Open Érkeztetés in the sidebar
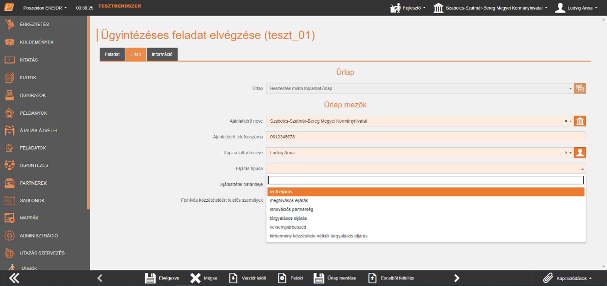Viewport: 607px width, 286px height. 34,25
